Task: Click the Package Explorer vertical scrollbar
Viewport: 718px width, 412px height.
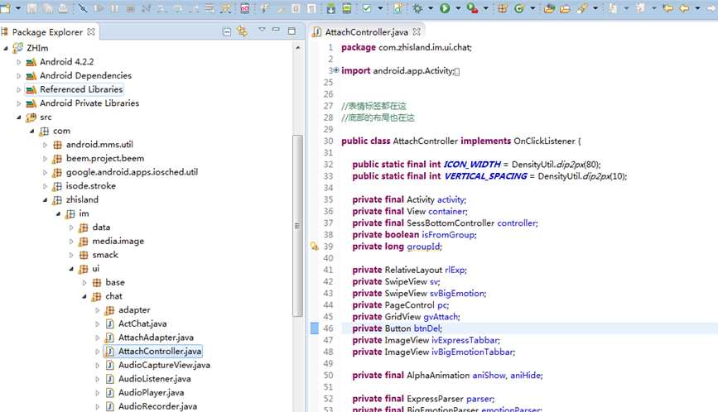Action: 298,223
